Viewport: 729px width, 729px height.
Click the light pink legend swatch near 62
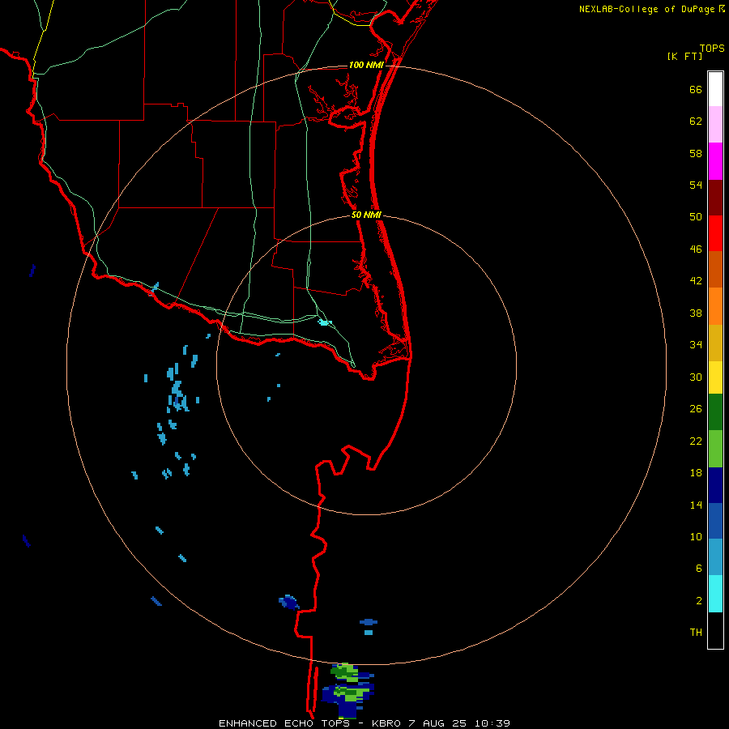[x=715, y=125]
